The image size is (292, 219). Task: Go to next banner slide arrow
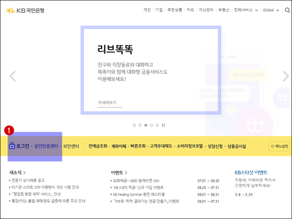coord(285,76)
